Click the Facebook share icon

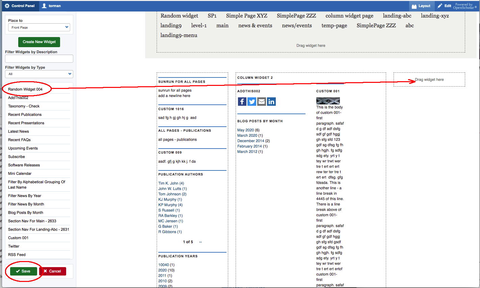tap(242, 101)
